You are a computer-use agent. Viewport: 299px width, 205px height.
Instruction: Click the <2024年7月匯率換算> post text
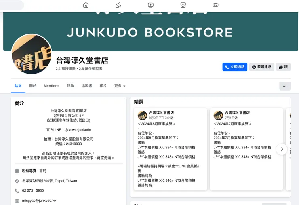(x=232, y=124)
